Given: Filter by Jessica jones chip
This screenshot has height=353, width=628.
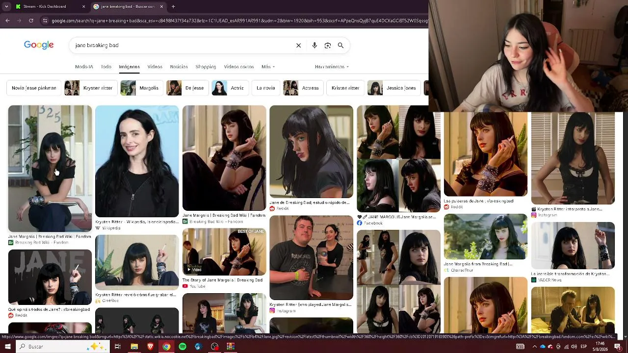Looking at the screenshot, I should pos(394,88).
